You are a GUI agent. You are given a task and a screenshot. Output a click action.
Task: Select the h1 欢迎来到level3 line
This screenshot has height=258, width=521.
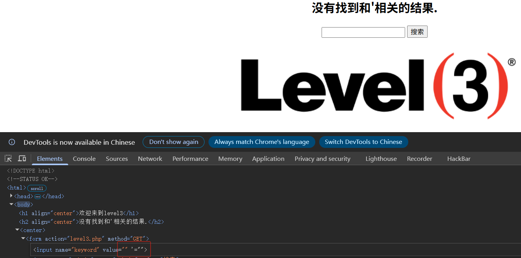click(x=79, y=213)
